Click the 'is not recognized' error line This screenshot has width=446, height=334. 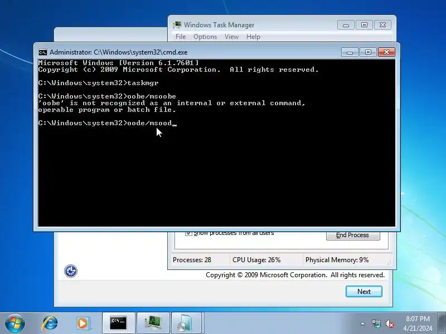[172, 103]
